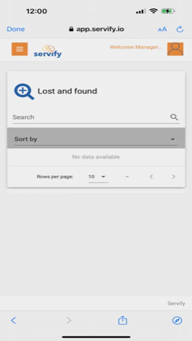Tap the Servify logo
Screen dimensions: 192x341
(48, 51)
